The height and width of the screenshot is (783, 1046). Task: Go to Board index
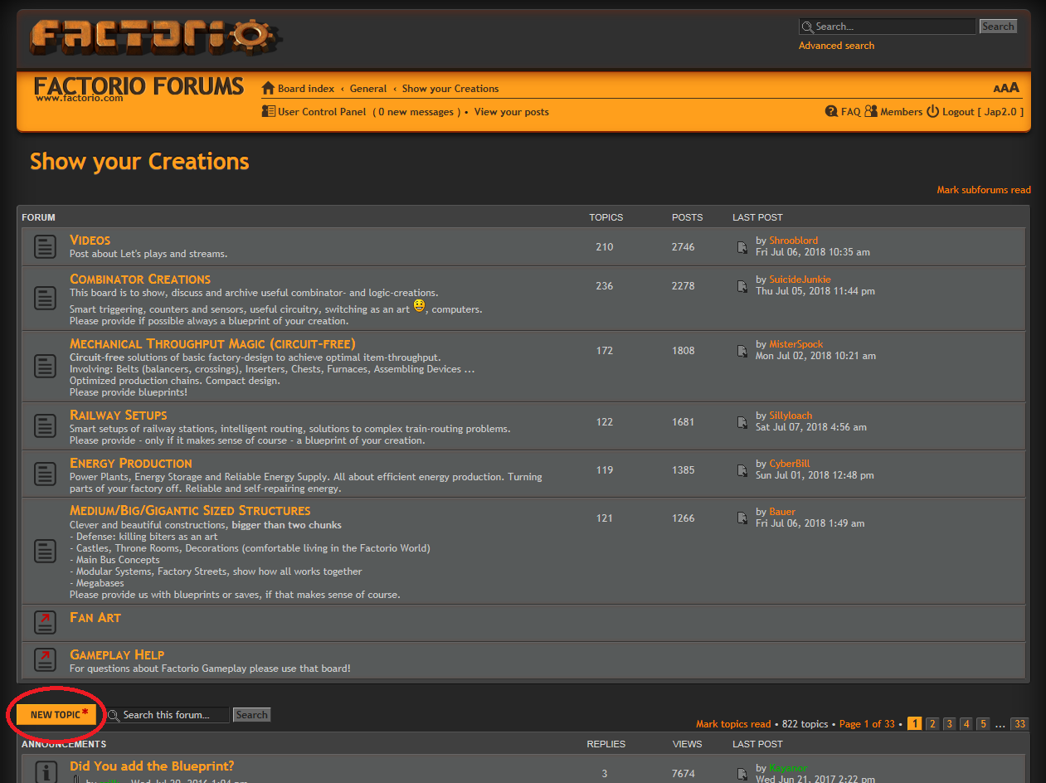click(x=306, y=89)
